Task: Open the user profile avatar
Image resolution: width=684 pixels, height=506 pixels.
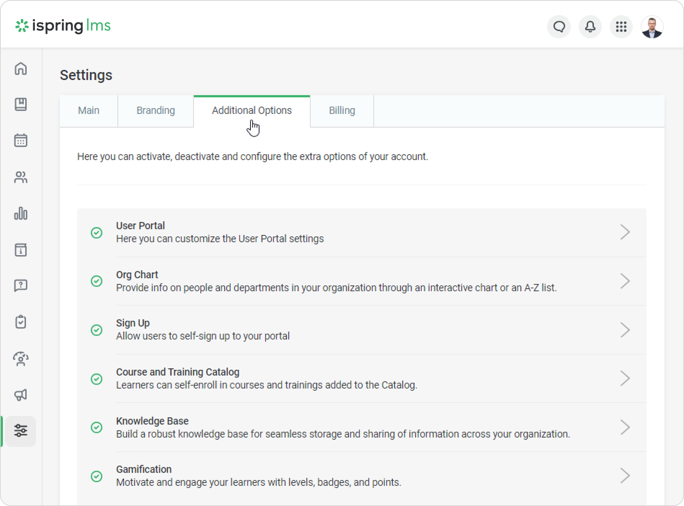Action: (652, 27)
